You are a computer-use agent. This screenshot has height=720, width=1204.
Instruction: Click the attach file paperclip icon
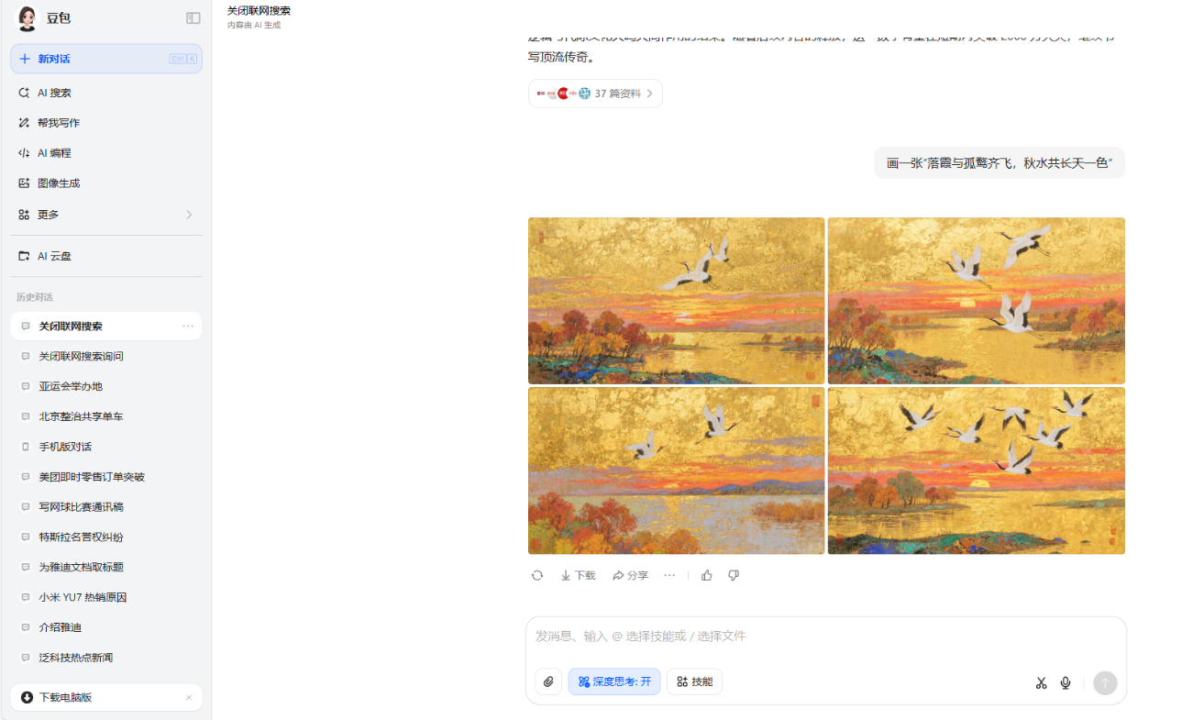548,681
